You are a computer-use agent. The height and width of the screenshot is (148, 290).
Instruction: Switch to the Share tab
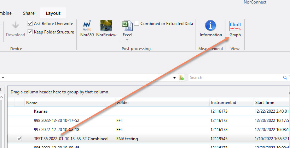coord(29,13)
